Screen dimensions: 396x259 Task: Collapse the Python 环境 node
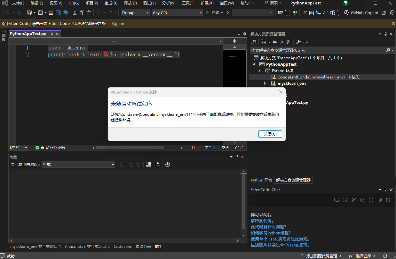click(260, 71)
